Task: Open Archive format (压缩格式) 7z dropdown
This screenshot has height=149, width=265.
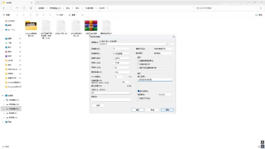Action: point(122,48)
